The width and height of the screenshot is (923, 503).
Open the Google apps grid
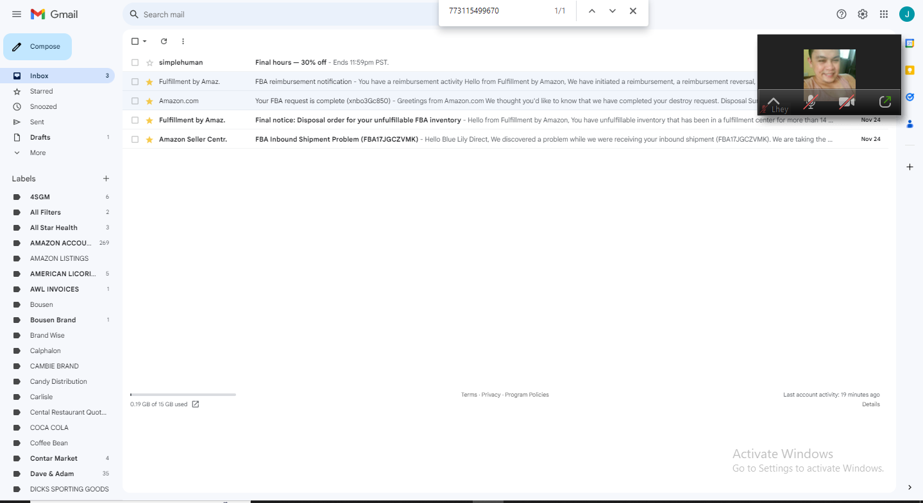click(884, 14)
